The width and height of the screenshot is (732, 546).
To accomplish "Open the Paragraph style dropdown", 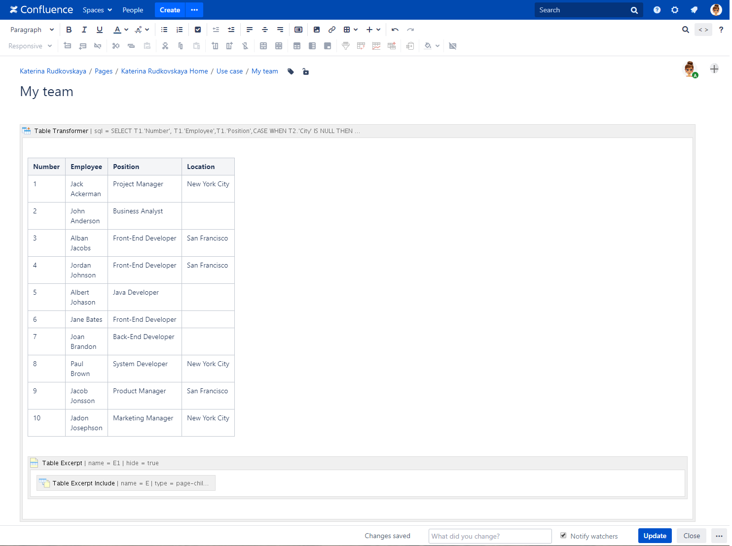I will click(x=32, y=30).
